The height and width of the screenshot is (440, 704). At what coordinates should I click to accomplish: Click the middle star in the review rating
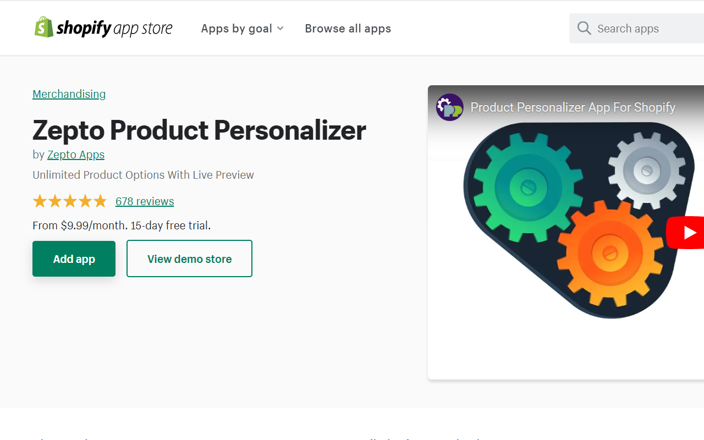coord(70,201)
